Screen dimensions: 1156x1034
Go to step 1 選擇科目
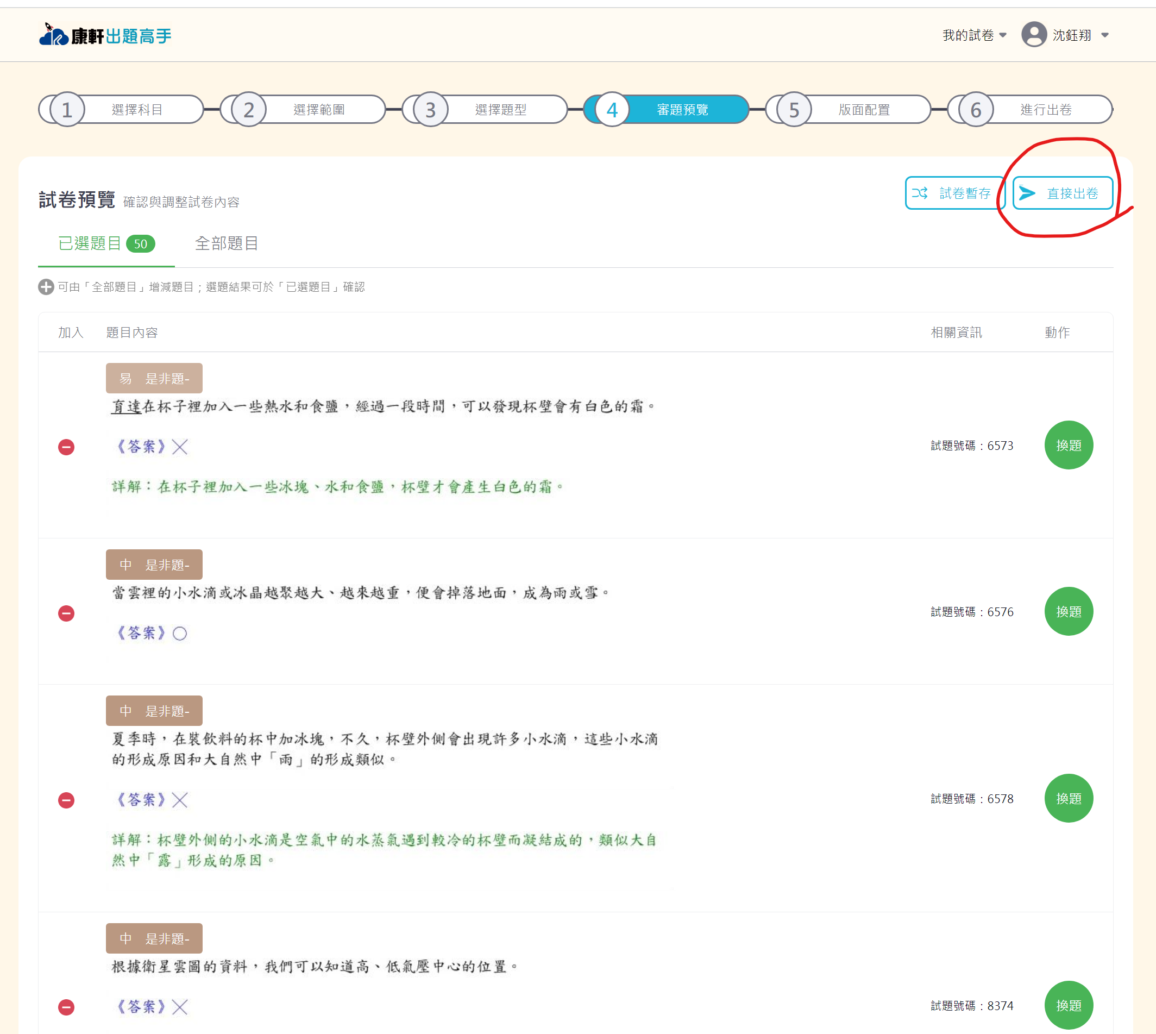pyautogui.click(x=121, y=110)
